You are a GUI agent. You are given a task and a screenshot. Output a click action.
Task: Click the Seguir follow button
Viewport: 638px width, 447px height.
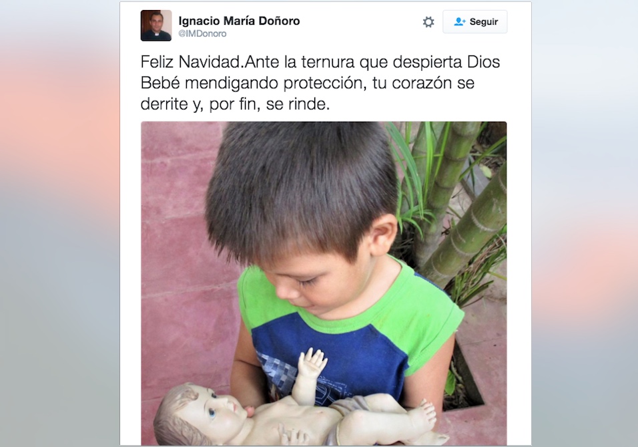coord(475,21)
